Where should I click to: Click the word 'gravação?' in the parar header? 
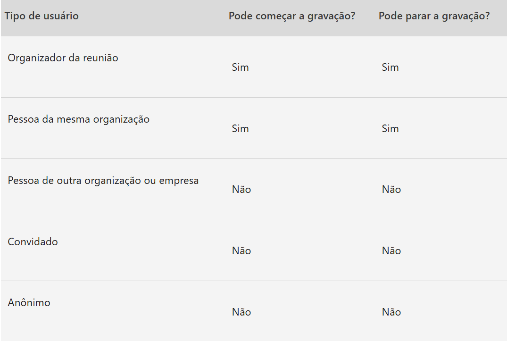point(466,16)
